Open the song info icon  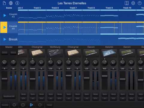coord(17,3)
